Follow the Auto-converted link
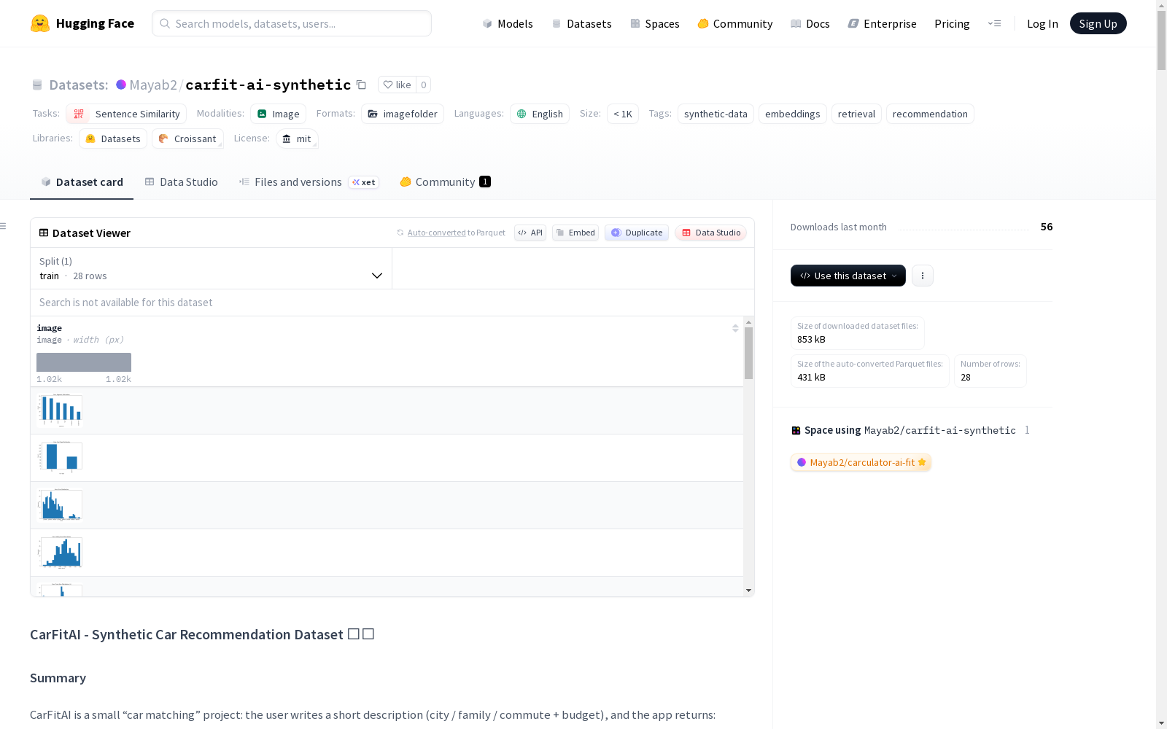1167x729 pixels. 436,233
